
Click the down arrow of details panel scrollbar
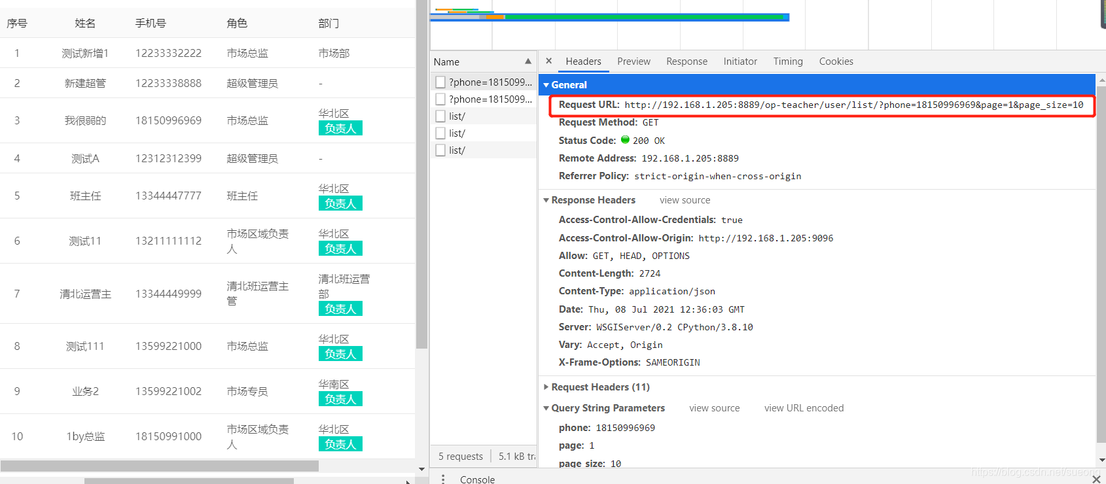tap(1101, 460)
